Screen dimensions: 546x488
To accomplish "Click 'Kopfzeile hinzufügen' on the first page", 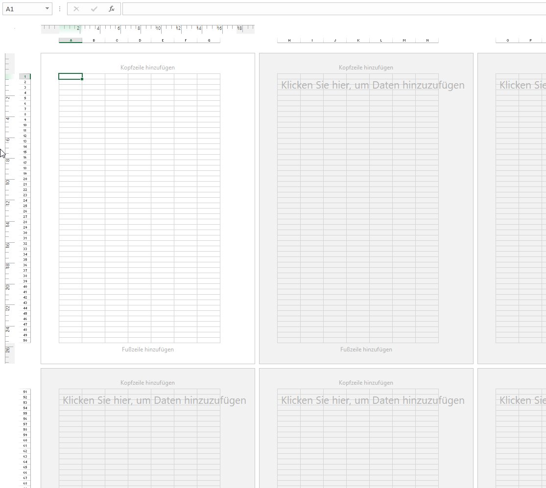I will click(148, 68).
